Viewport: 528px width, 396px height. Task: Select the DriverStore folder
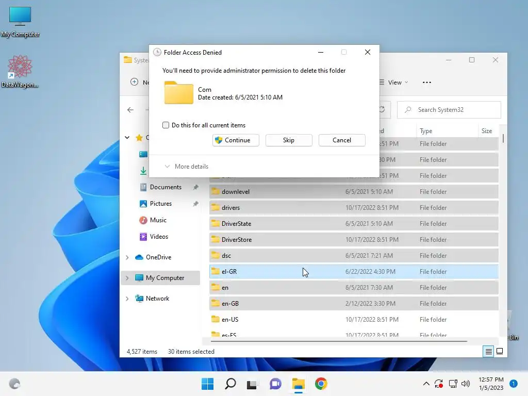pos(354,240)
